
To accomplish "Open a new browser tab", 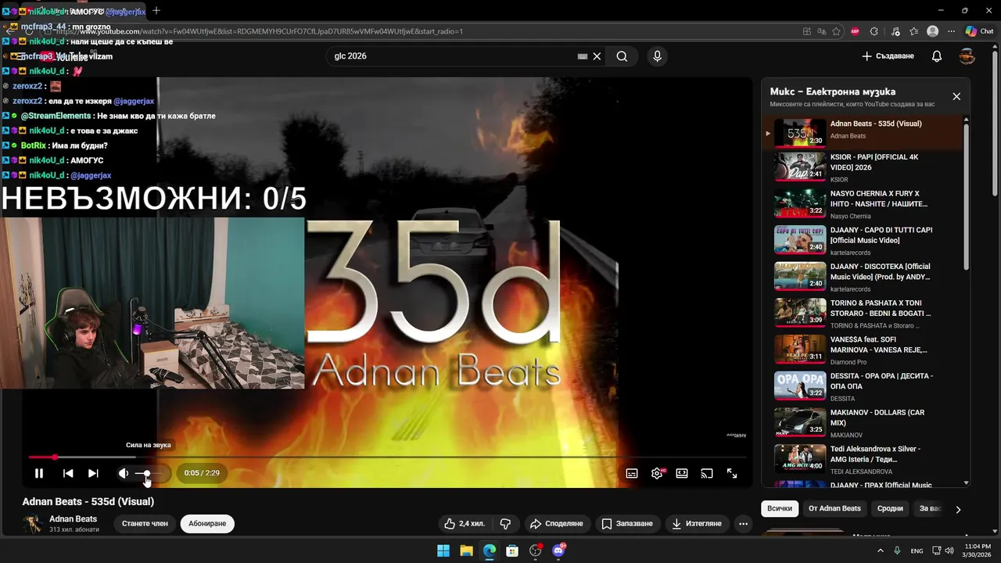I will point(156,11).
